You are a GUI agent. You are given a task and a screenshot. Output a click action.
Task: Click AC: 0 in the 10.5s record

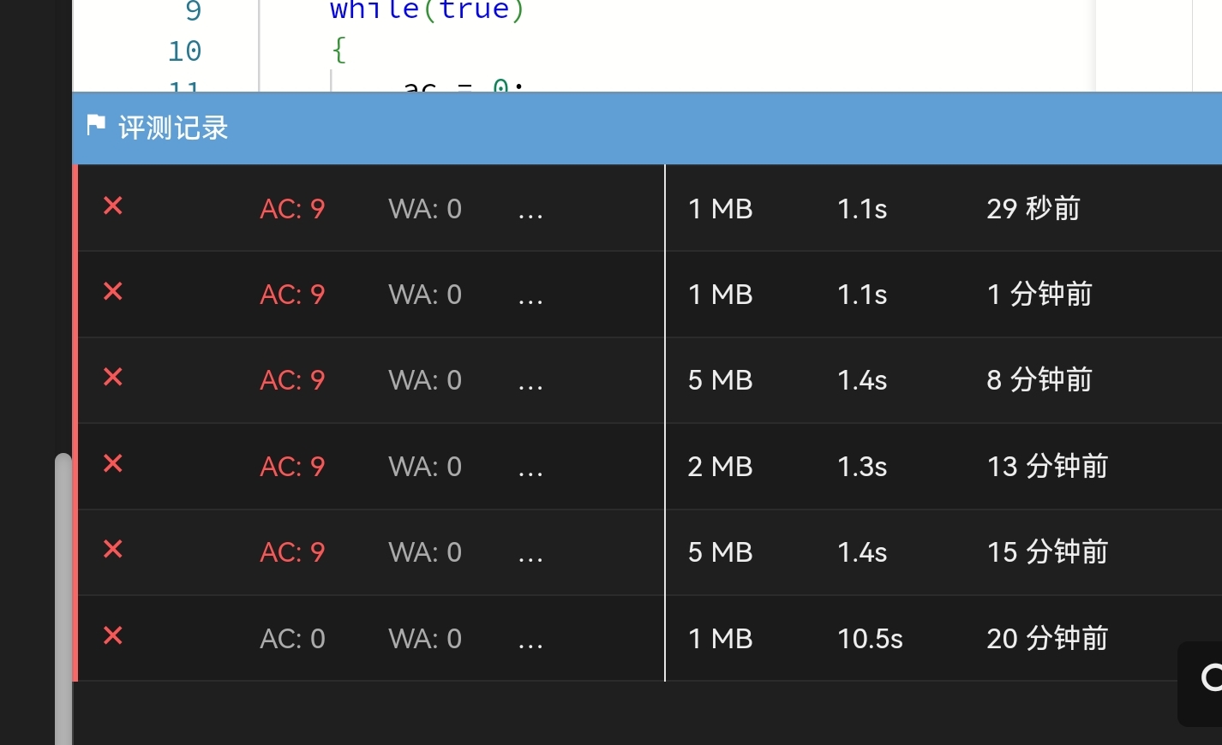click(292, 639)
